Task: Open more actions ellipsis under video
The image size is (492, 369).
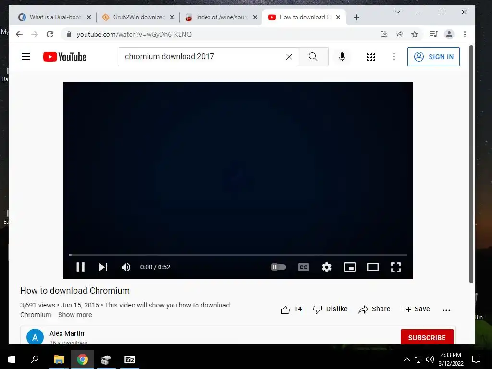Action: click(446, 310)
